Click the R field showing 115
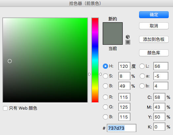The width and height of the screenshot is (173, 135). point(124,97)
